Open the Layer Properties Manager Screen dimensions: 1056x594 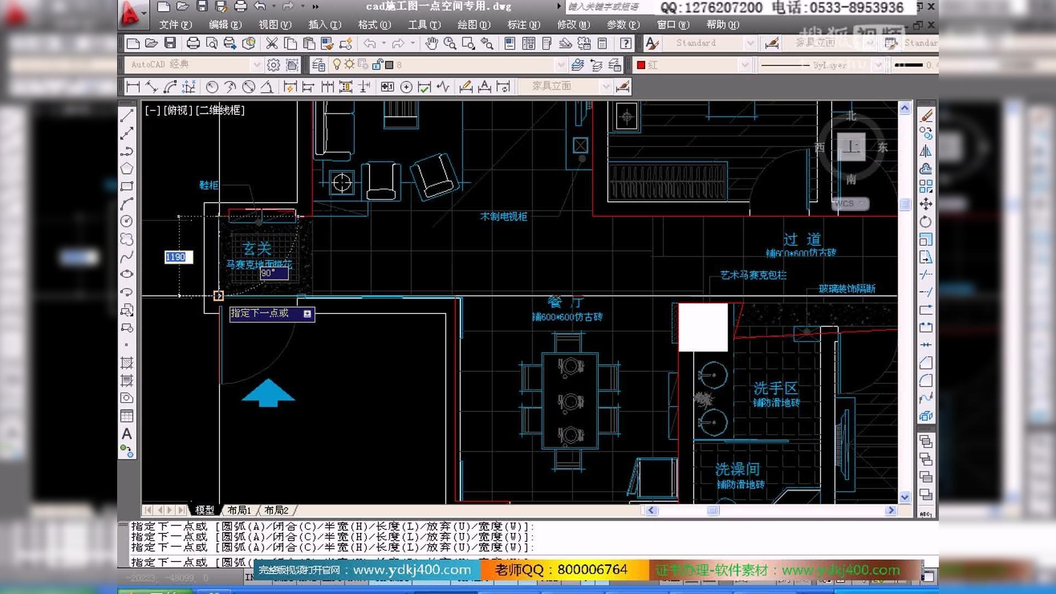[x=318, y=65]
